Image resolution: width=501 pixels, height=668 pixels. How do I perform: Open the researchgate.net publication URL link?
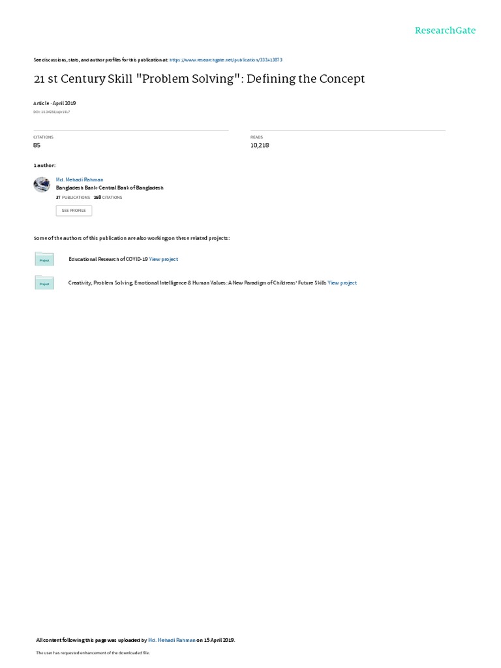[x=226, y=60]
